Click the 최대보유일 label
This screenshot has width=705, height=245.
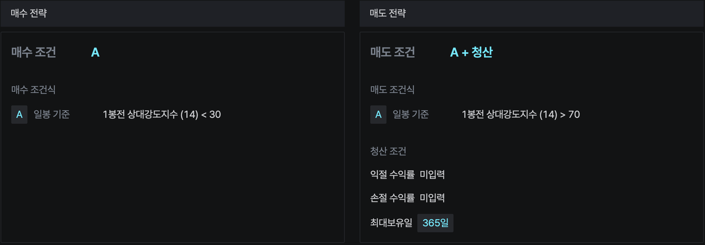point(391,223)
